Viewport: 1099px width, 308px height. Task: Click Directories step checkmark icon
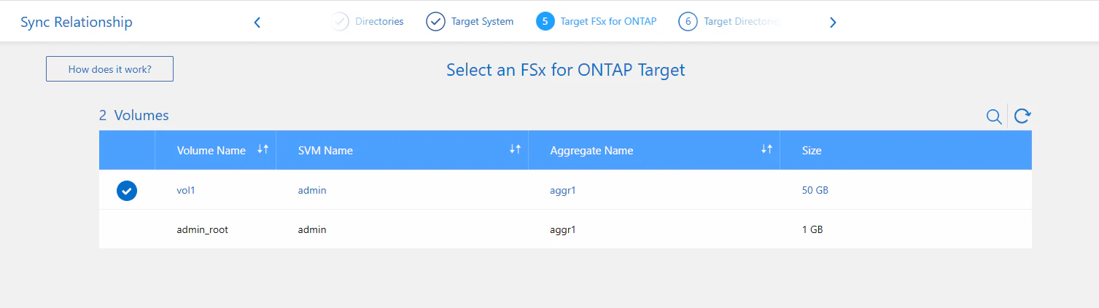click(340, 21)
